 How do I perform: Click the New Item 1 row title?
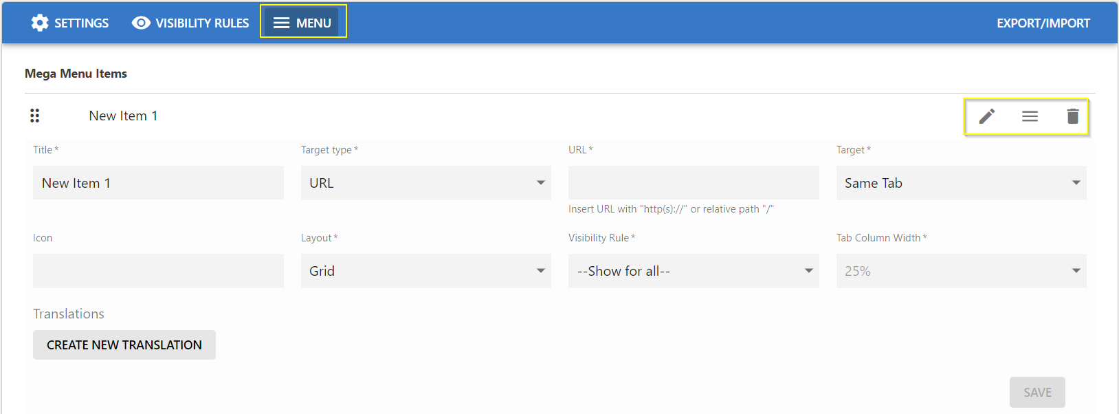click(x=123, y=116)
